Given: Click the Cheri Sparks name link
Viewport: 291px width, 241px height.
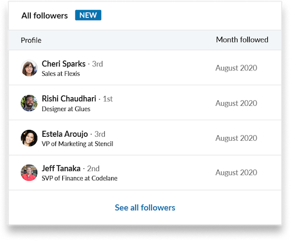Looking at the screenshot, I should [63, 64].
